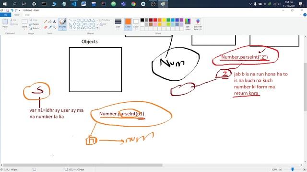307x172 pixels.
Task: Click the vertical scrollbar thumb
Action: click(305, 87)
